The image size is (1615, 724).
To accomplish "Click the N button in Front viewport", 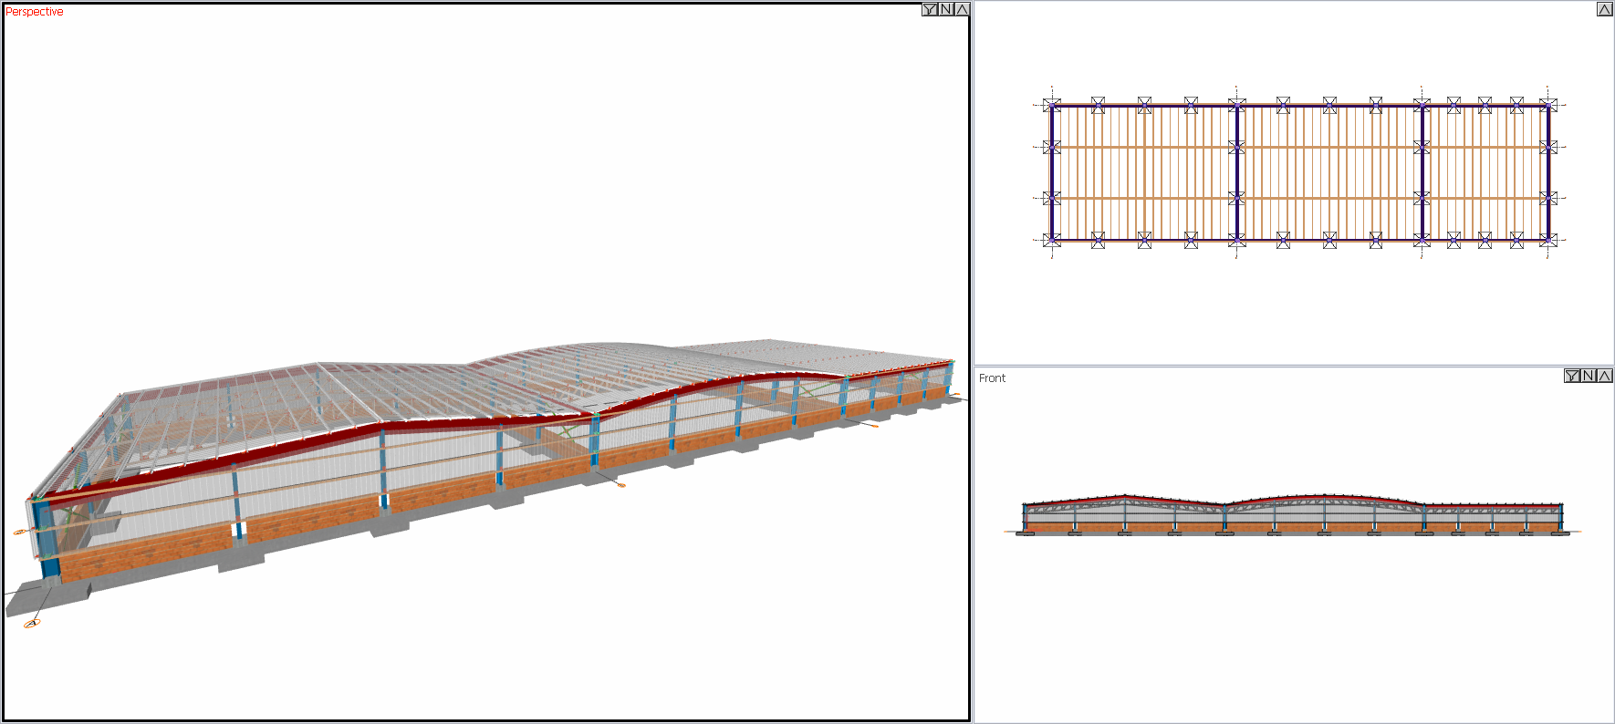I will tap(1588, 376).
